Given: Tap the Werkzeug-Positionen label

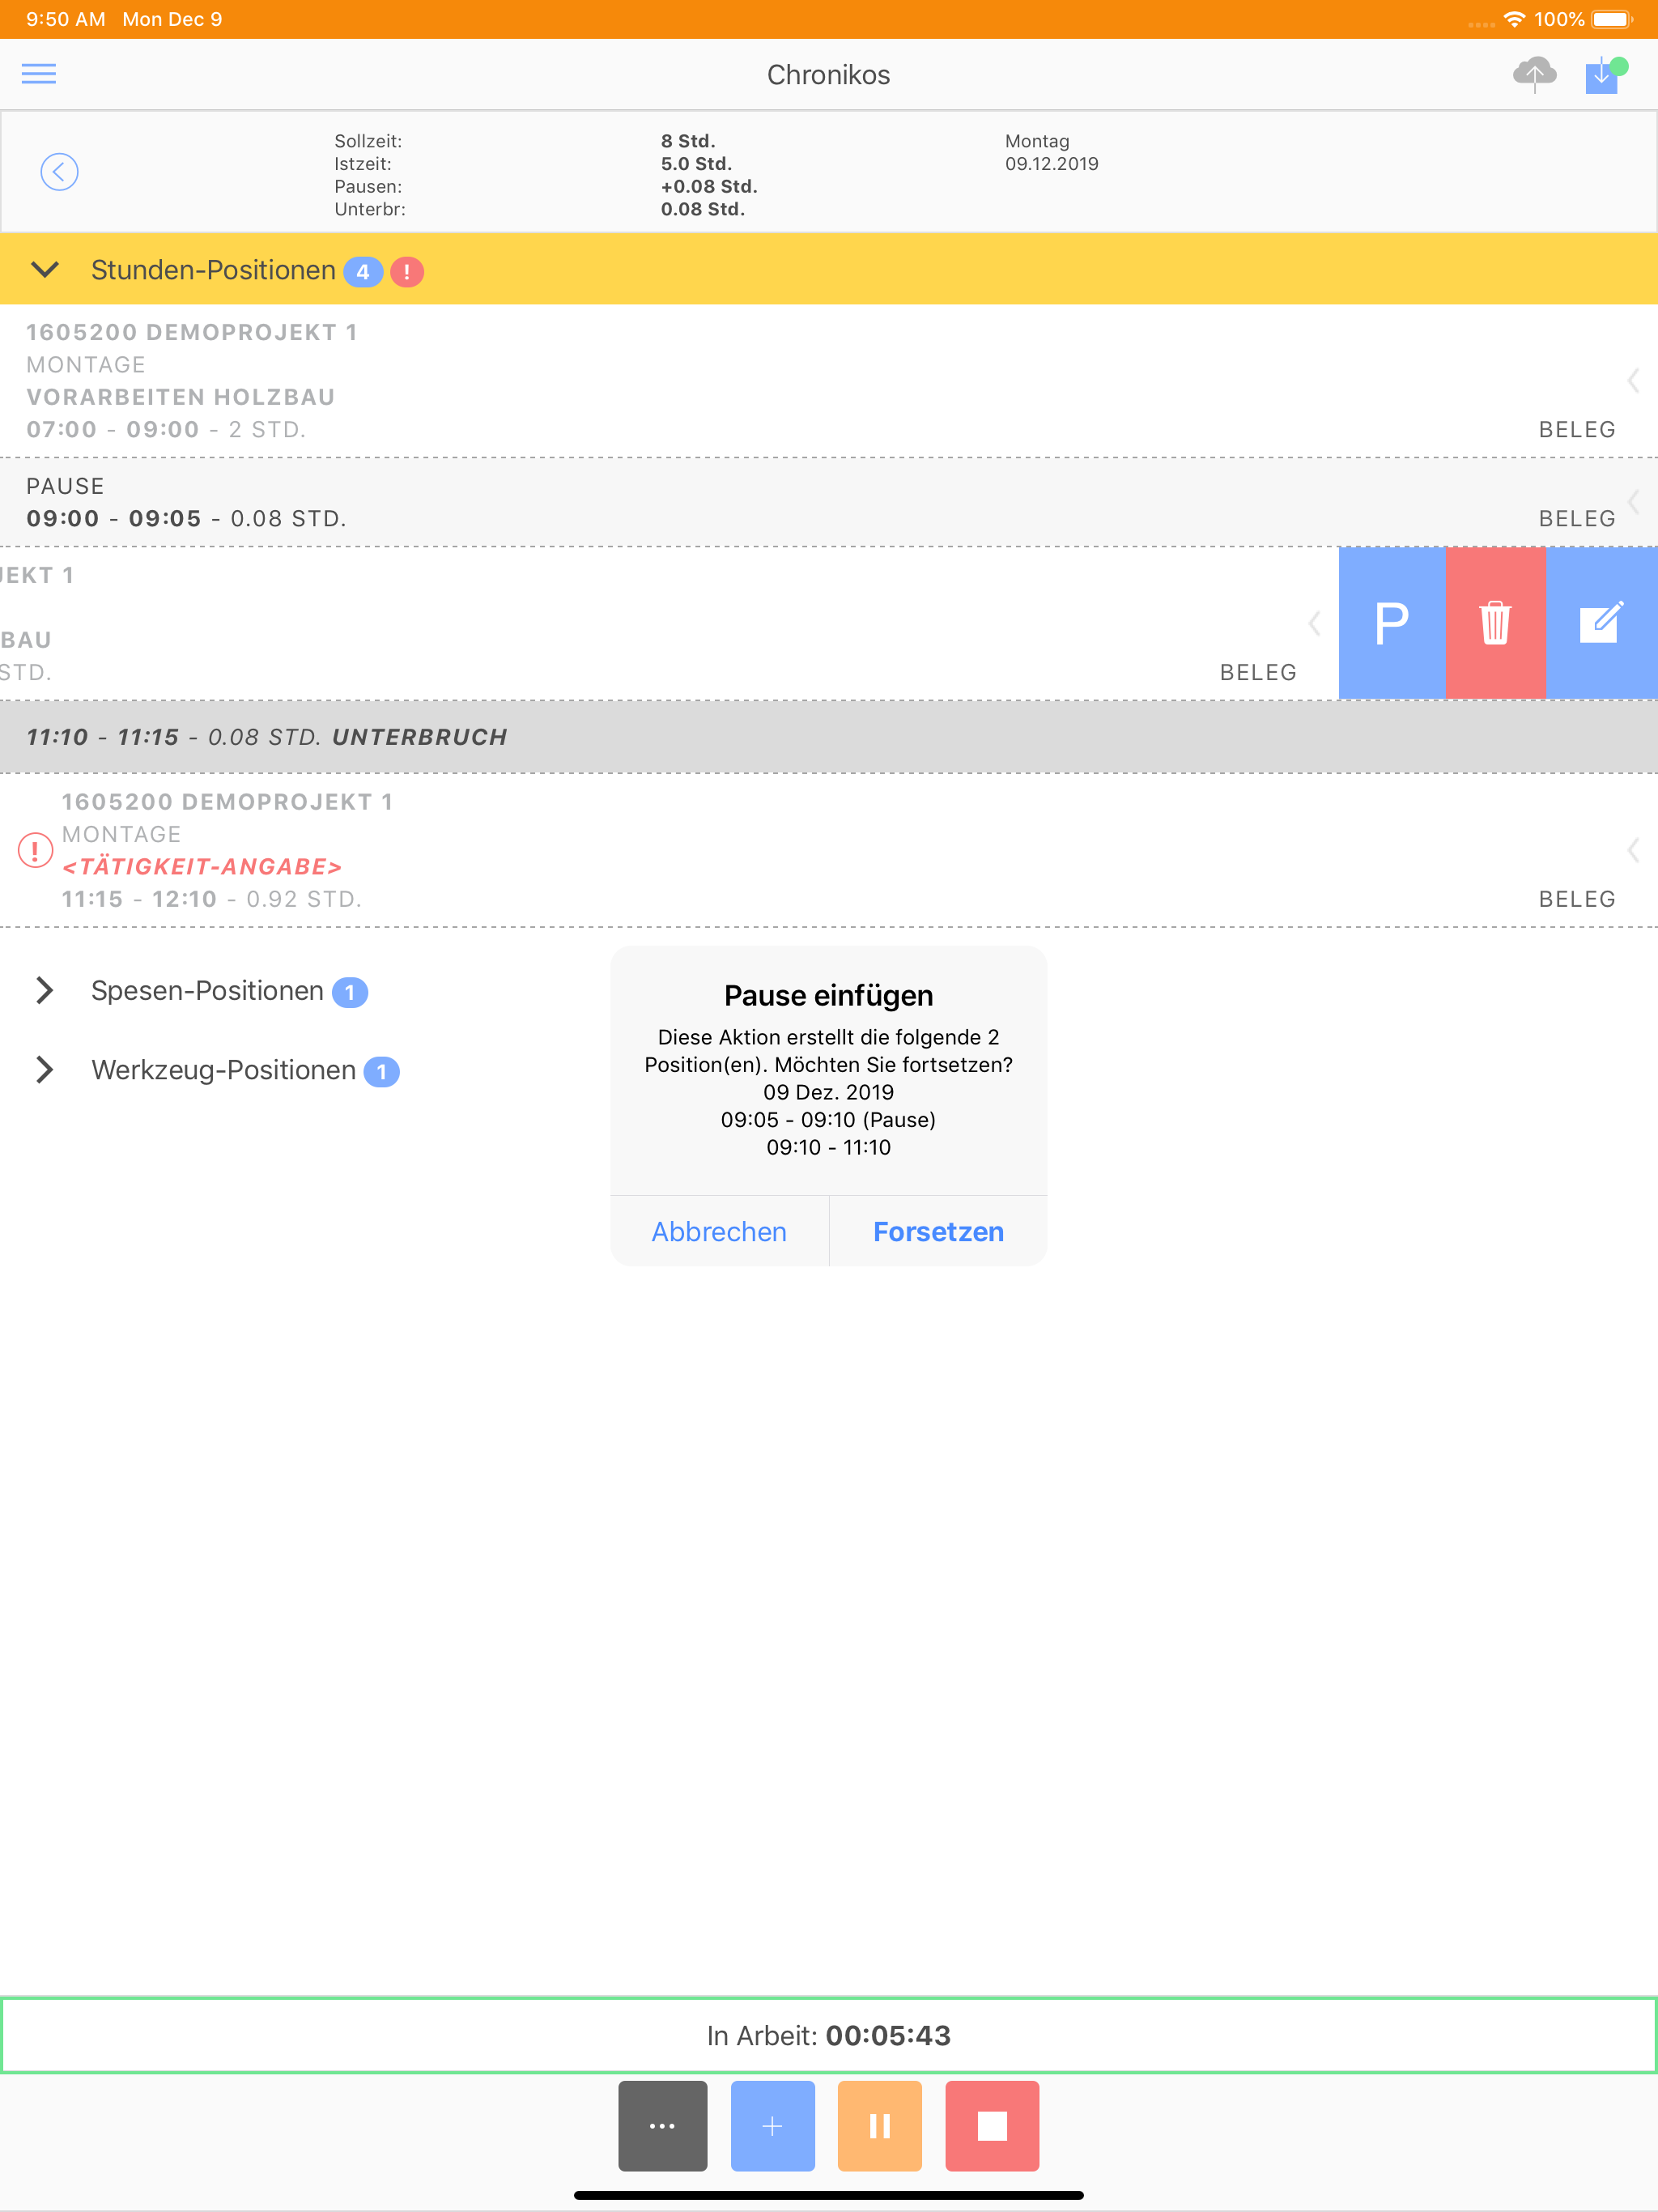Looking at the screenshot, I should pyautogui.click(x=223, y=1070).
